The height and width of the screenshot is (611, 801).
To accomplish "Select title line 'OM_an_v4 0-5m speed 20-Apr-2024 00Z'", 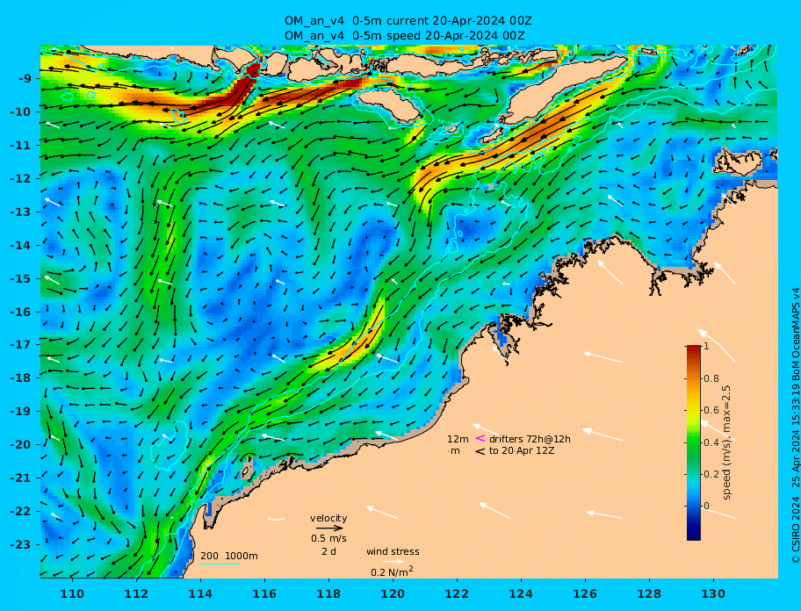I will point(405,36).
